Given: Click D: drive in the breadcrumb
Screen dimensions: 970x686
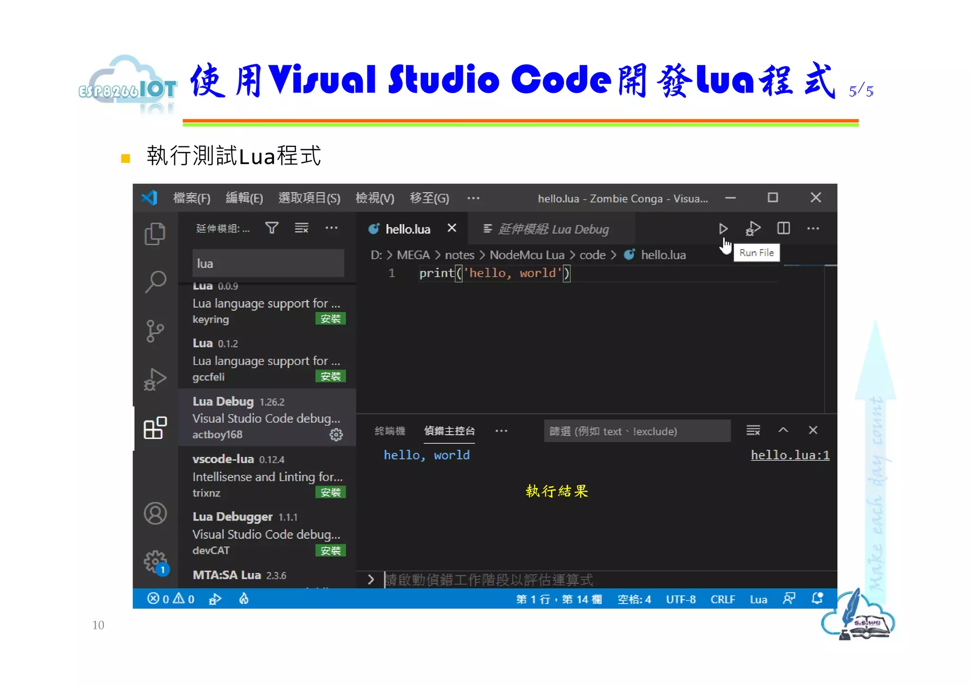Looking at the screenshot, I should coord(376,255).
